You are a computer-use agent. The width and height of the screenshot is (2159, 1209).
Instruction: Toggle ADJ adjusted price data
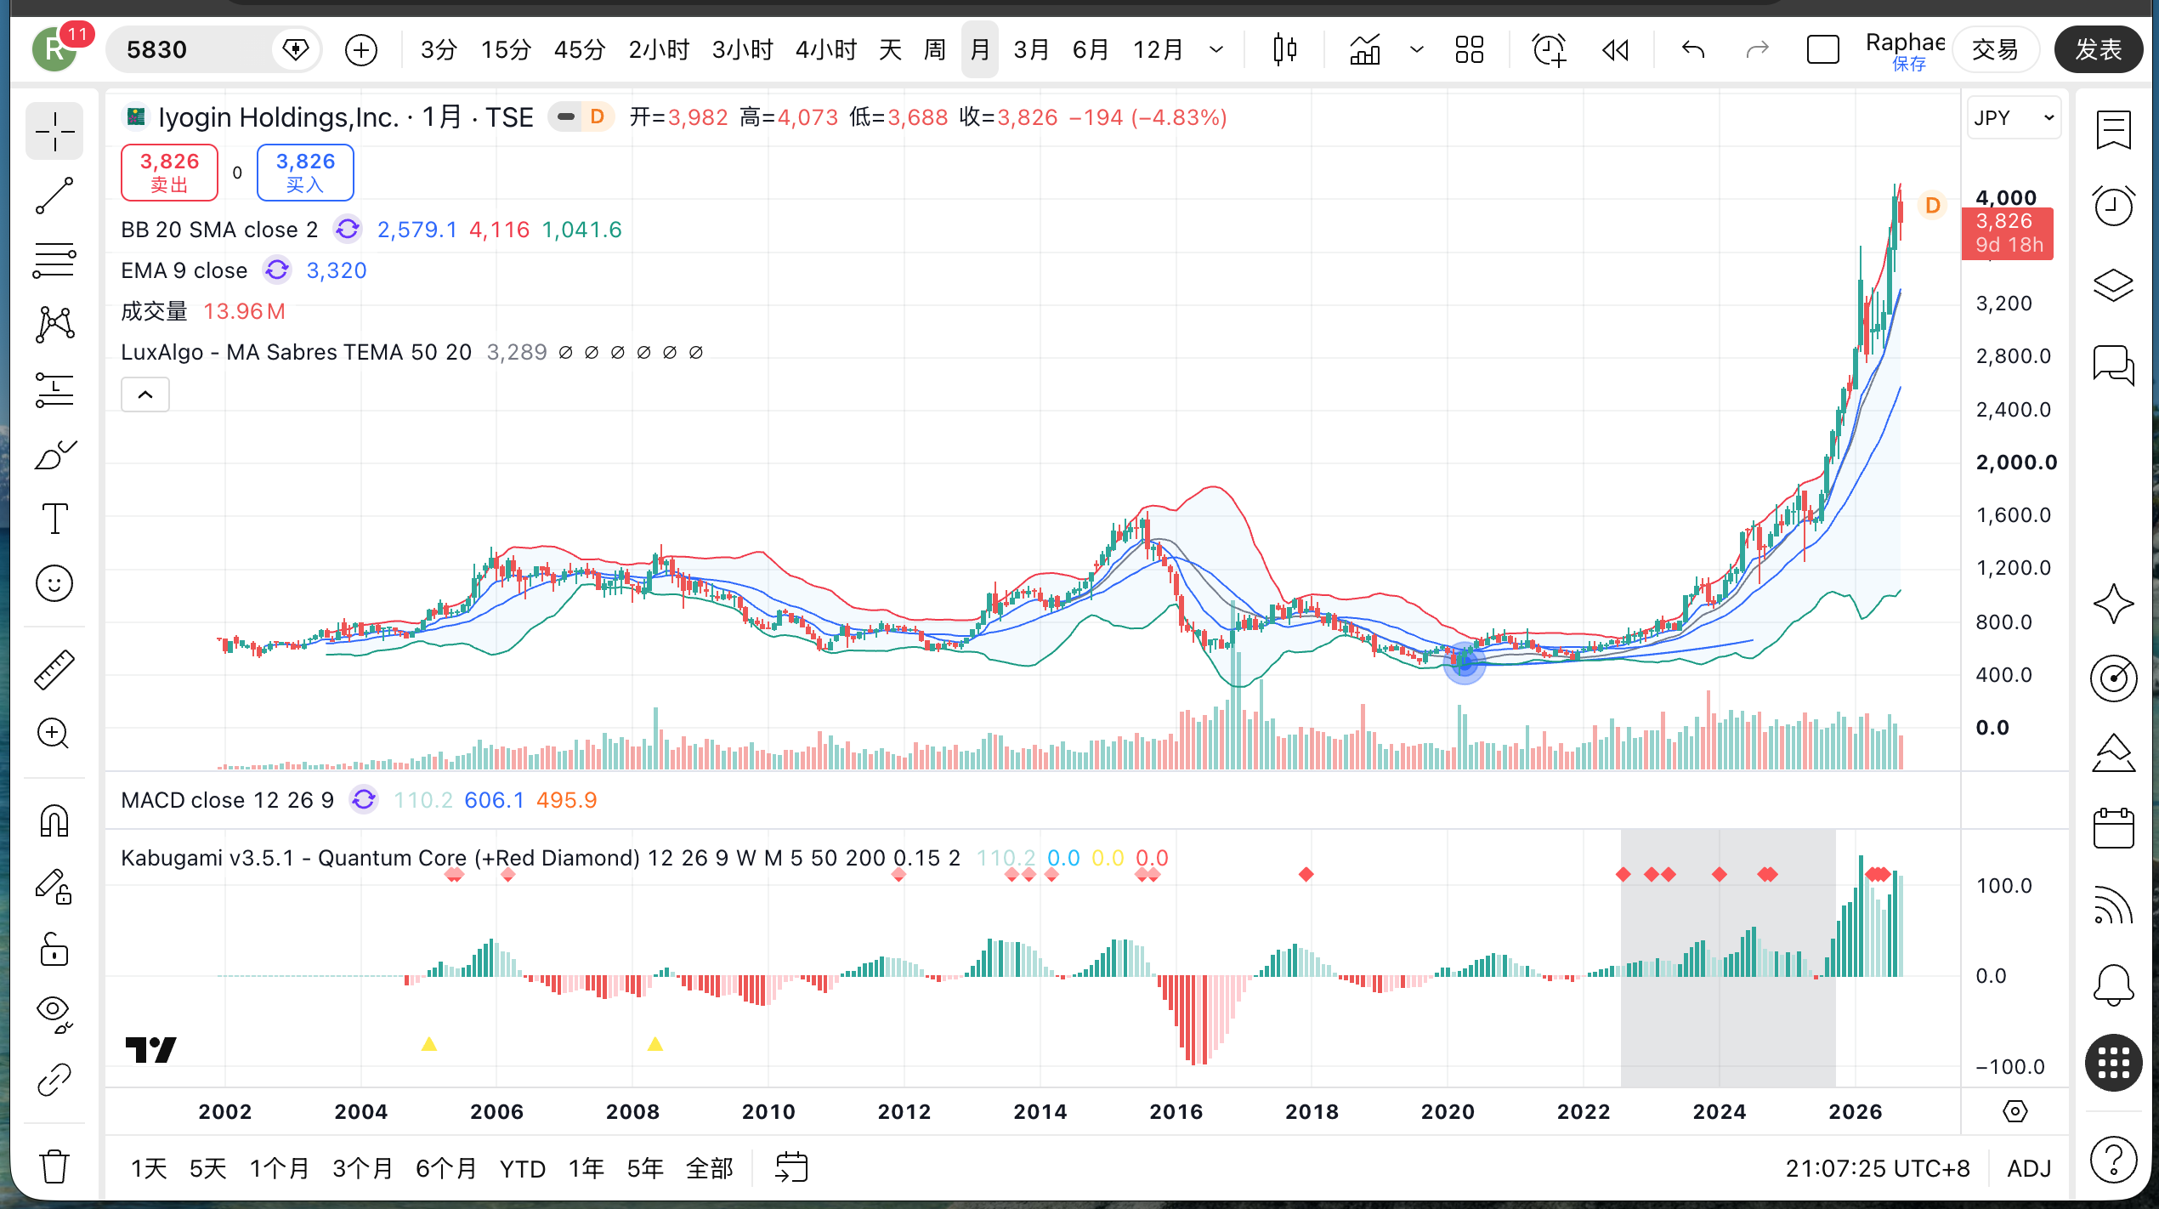[2029, 1169]
